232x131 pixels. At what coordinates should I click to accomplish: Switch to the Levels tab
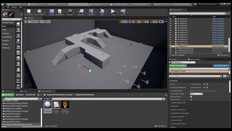24,91
